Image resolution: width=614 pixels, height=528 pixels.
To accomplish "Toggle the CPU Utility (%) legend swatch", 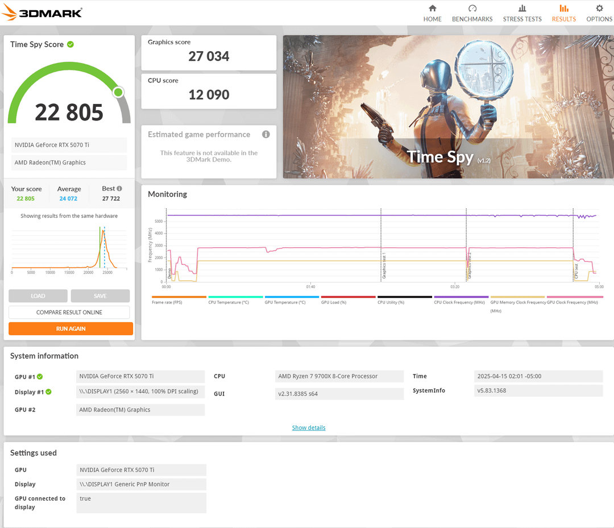I will (x=405, y=297).
